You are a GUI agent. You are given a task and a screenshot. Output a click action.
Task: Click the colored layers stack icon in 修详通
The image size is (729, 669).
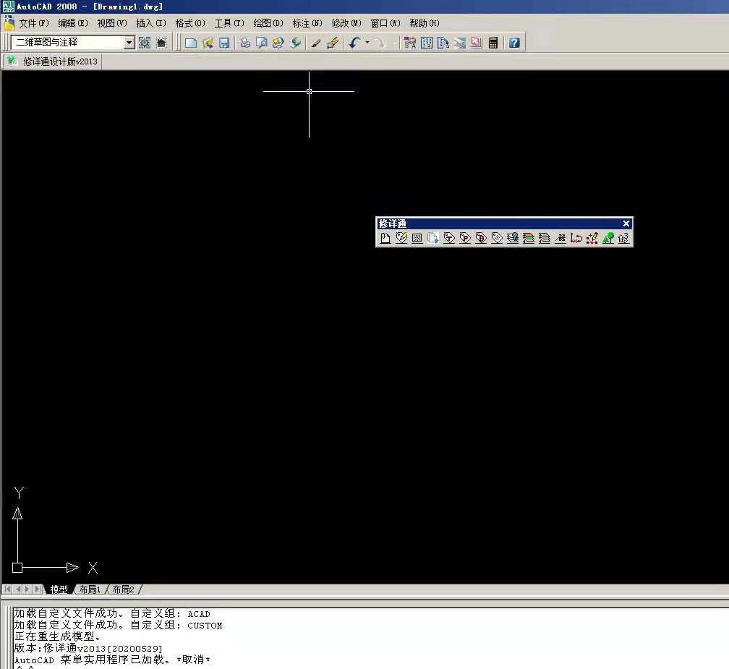[x=529, y=238]
